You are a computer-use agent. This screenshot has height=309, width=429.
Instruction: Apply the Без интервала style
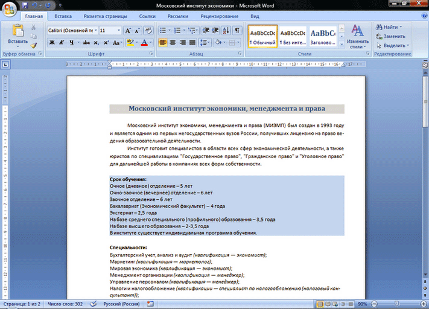pos(293,36)
